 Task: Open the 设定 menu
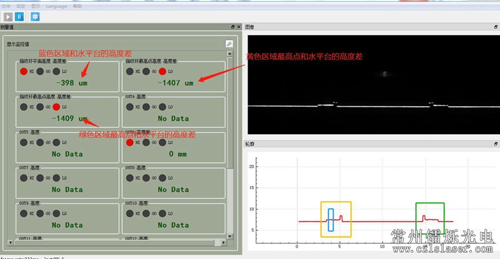(x=21, y=5)
